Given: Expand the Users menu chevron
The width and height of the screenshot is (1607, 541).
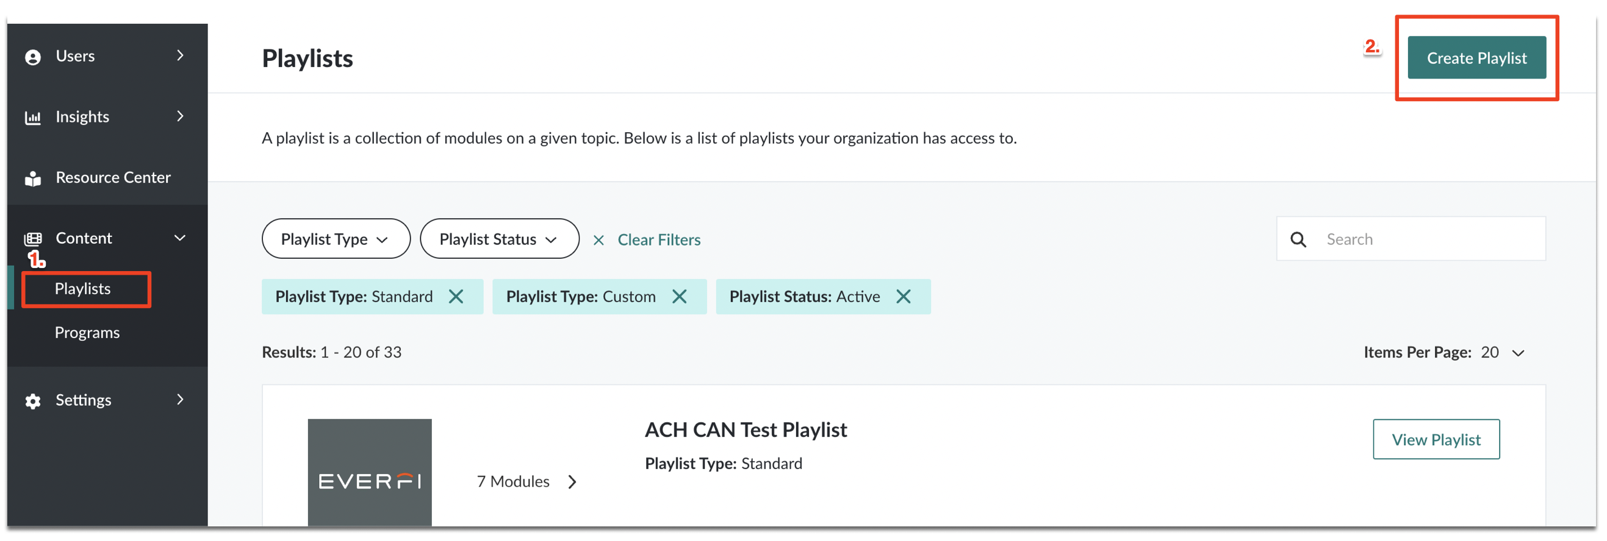Looking at the screenshot, I should (181, 55).
